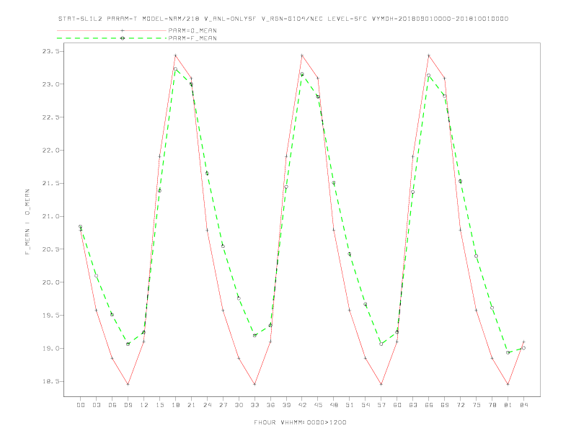Click the x-axis tick label 27
The image size is (571, 441).
click(x=223, y=405)
